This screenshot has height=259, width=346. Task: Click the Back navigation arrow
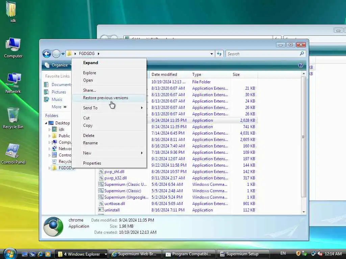point(47,54)
